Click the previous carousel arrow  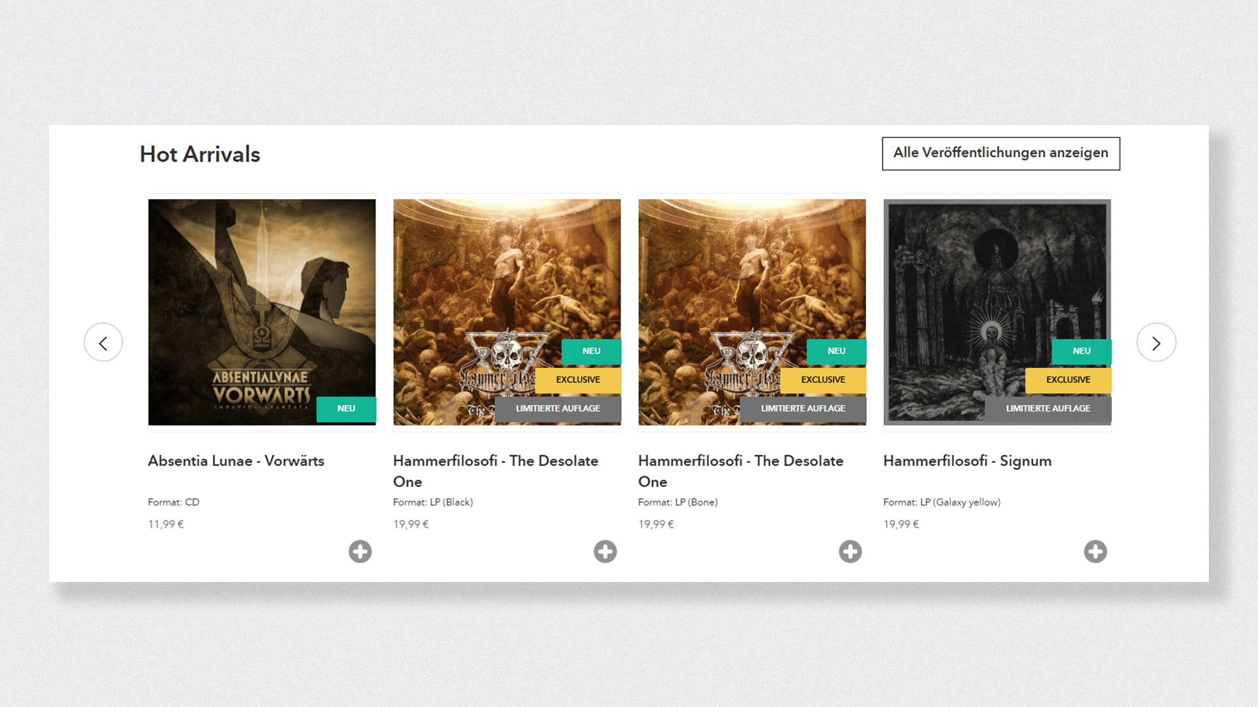pos(103,342)
